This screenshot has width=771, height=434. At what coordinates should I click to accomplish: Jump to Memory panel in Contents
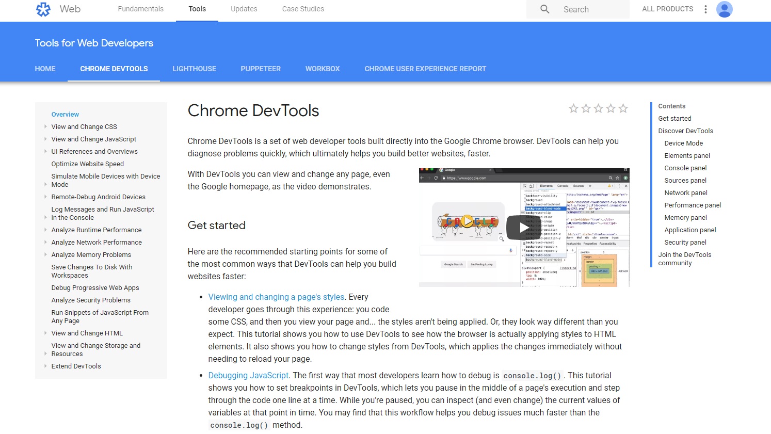click(686, 217)
